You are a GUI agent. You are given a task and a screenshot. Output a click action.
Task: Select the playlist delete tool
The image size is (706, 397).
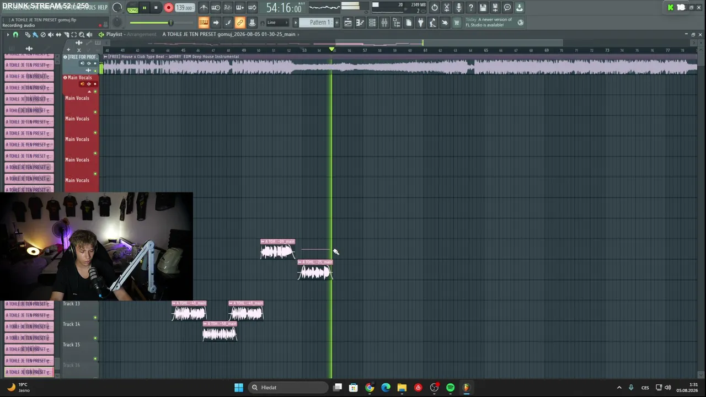43,34
